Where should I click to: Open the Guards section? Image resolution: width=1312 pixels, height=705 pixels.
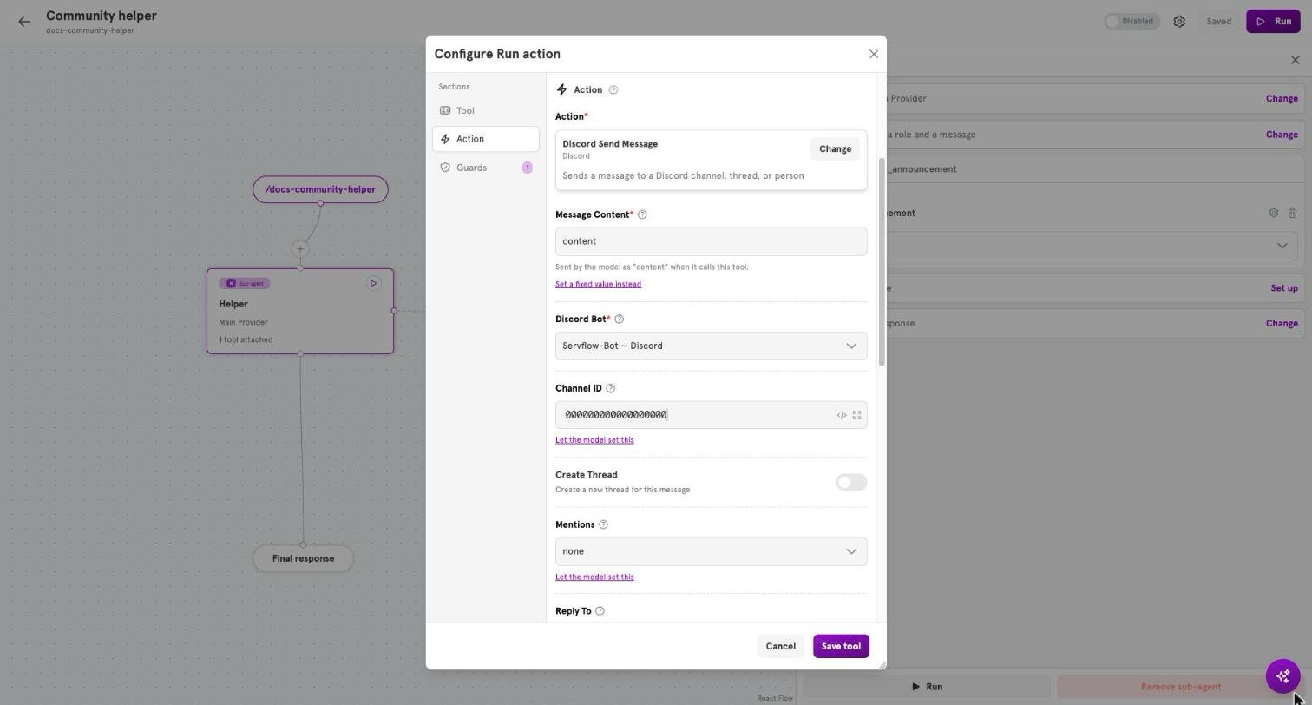click(485, 168)
